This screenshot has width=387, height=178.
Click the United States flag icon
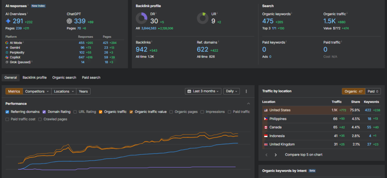tap(266, 110)
